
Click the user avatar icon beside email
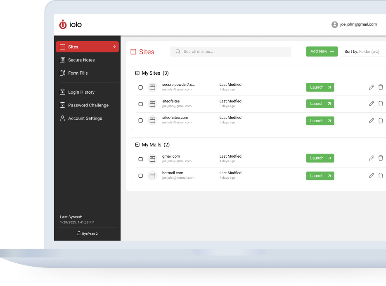pos(335,25)
